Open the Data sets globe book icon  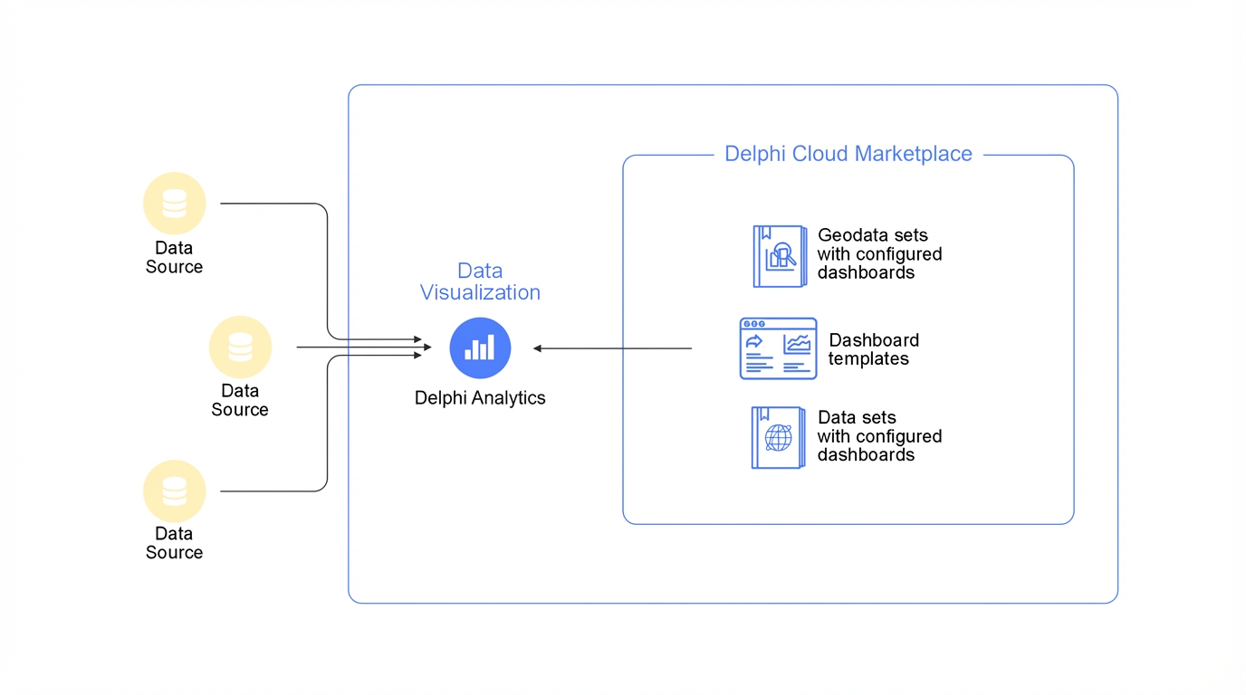coord(778,438)
